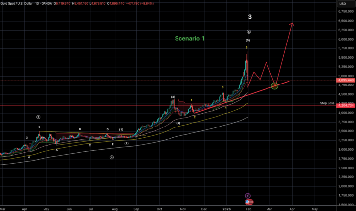Image resolution: width=356 pixels, height=211 pixels.
Task: Click the 5,500.000 price axis label
Action: pyautogui.click(x=346, y=58)
